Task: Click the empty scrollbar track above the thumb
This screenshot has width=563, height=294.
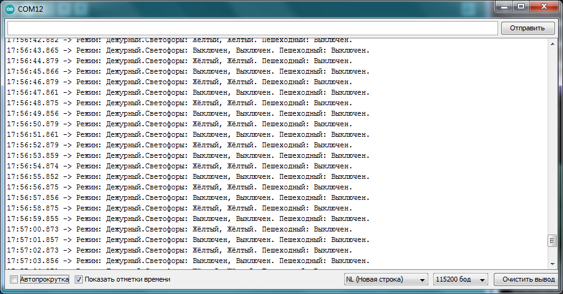Action: [552, 136]
